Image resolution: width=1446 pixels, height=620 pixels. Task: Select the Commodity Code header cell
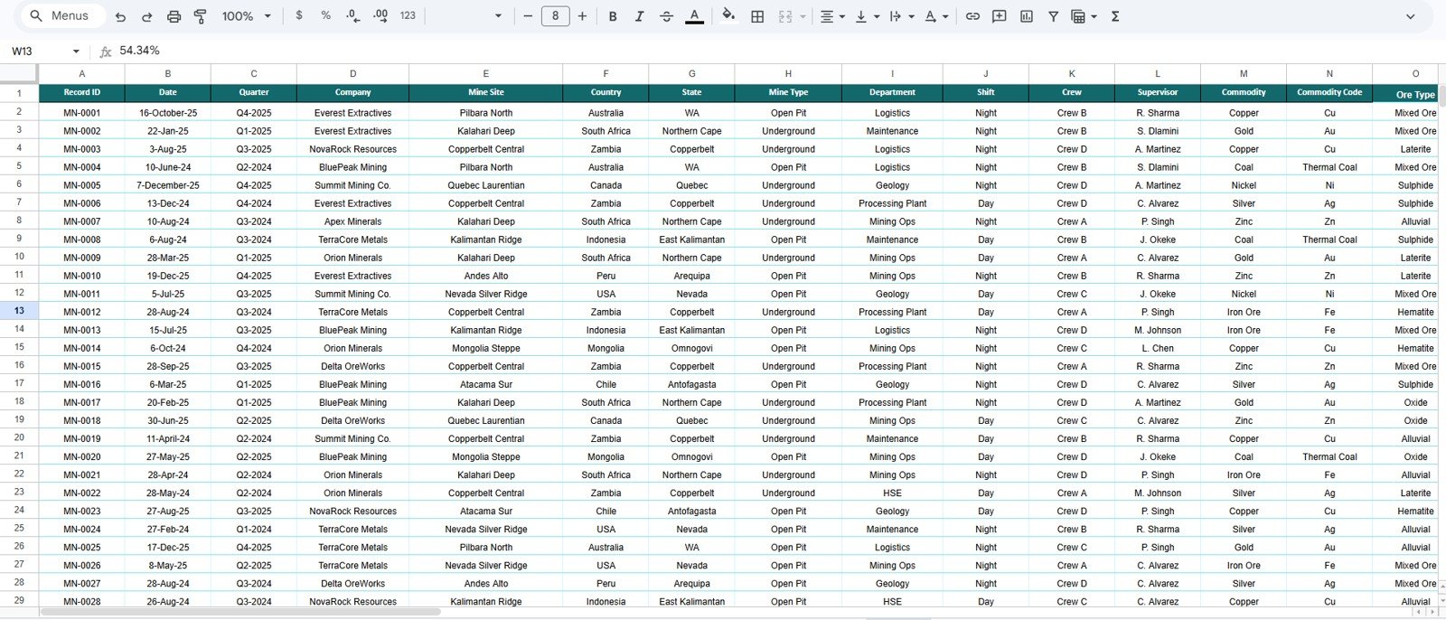click(1329, 92)
